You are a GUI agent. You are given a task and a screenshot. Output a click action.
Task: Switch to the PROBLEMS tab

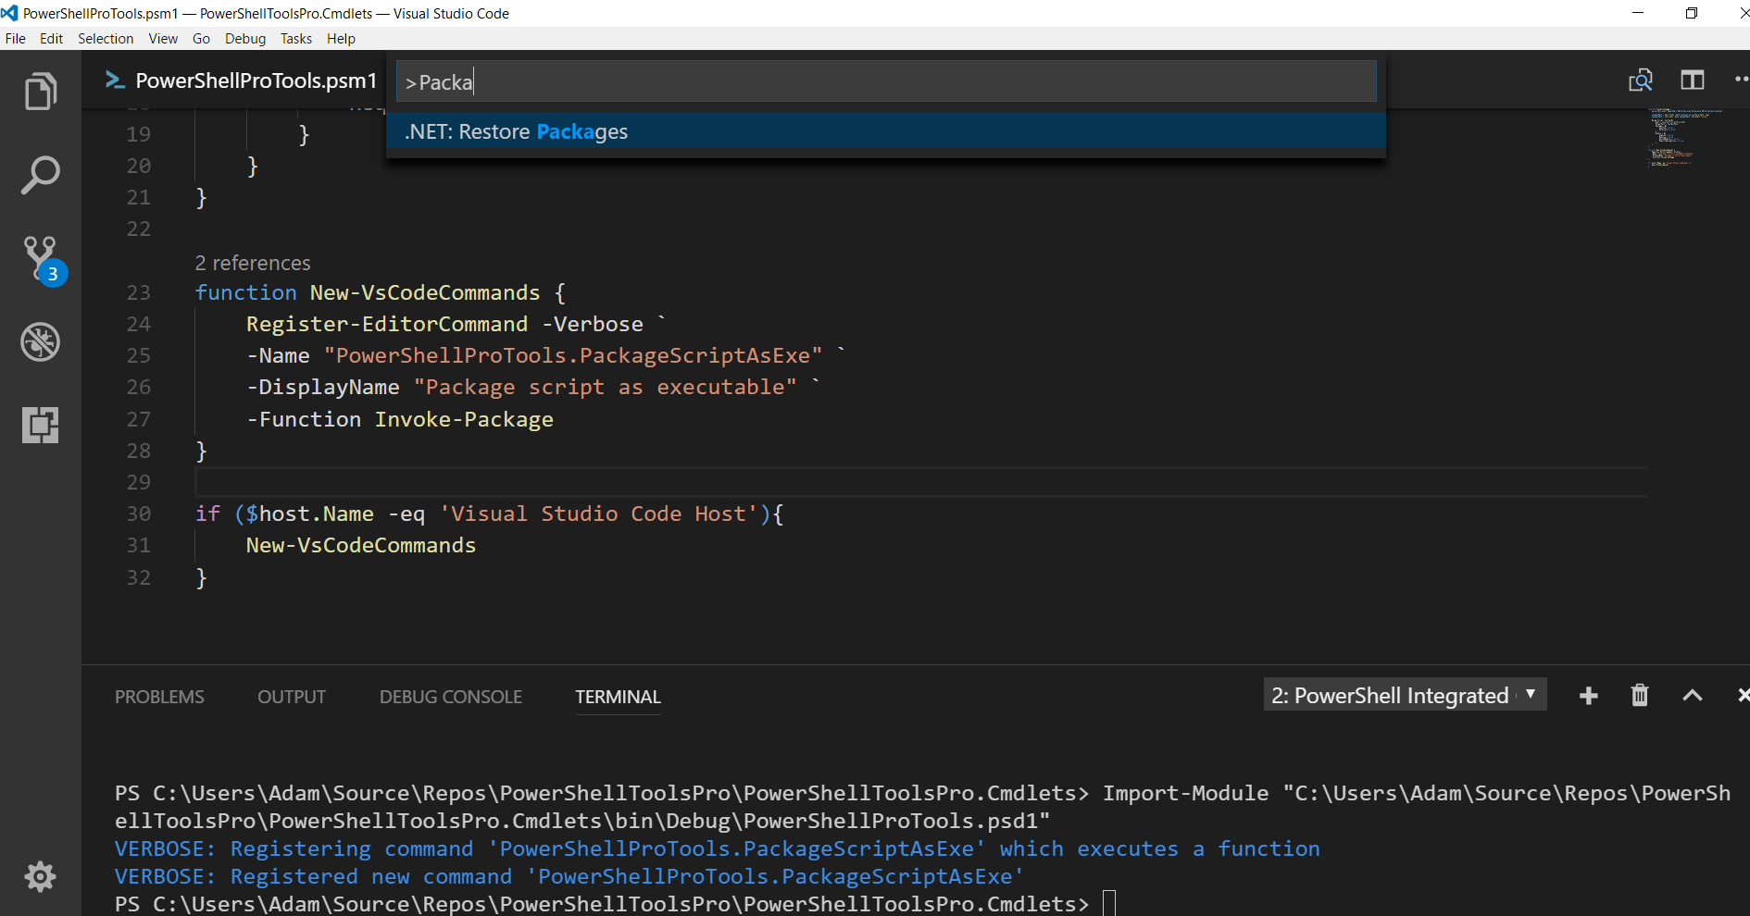pyautogui.click(x=158, y=697)
